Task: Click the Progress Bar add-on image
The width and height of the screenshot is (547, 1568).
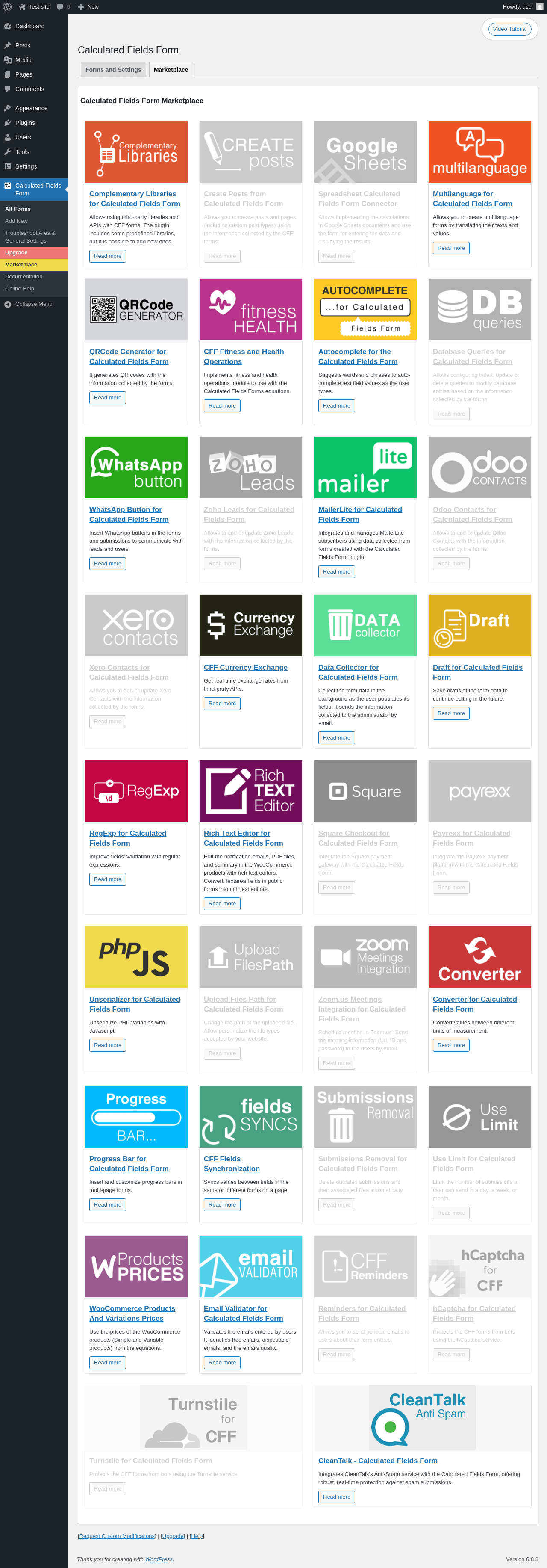Action: pyautogui.click(x=136, y=1116)
